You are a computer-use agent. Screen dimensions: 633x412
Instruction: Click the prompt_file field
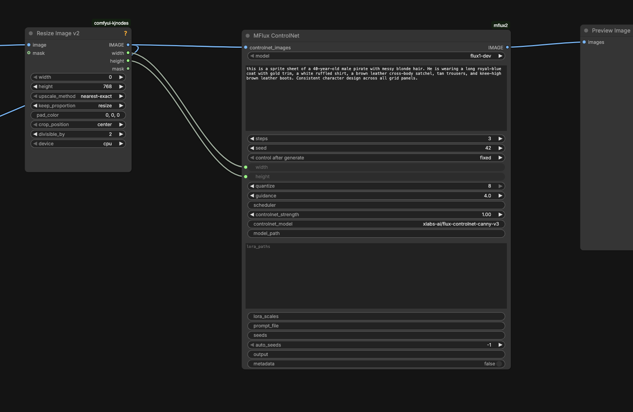[x=376, y=326]
